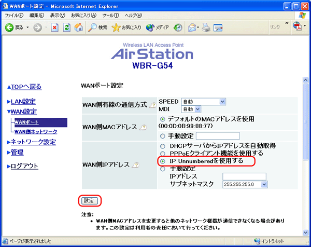Click the page icon in status bar

[5, 241]
